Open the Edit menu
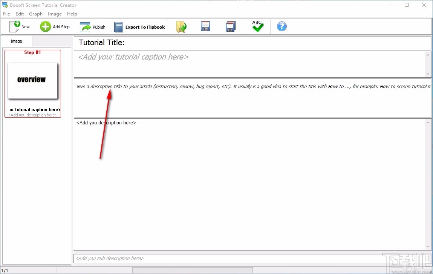Viewport: 433px width, 274px height. click(x=20, y=14)
